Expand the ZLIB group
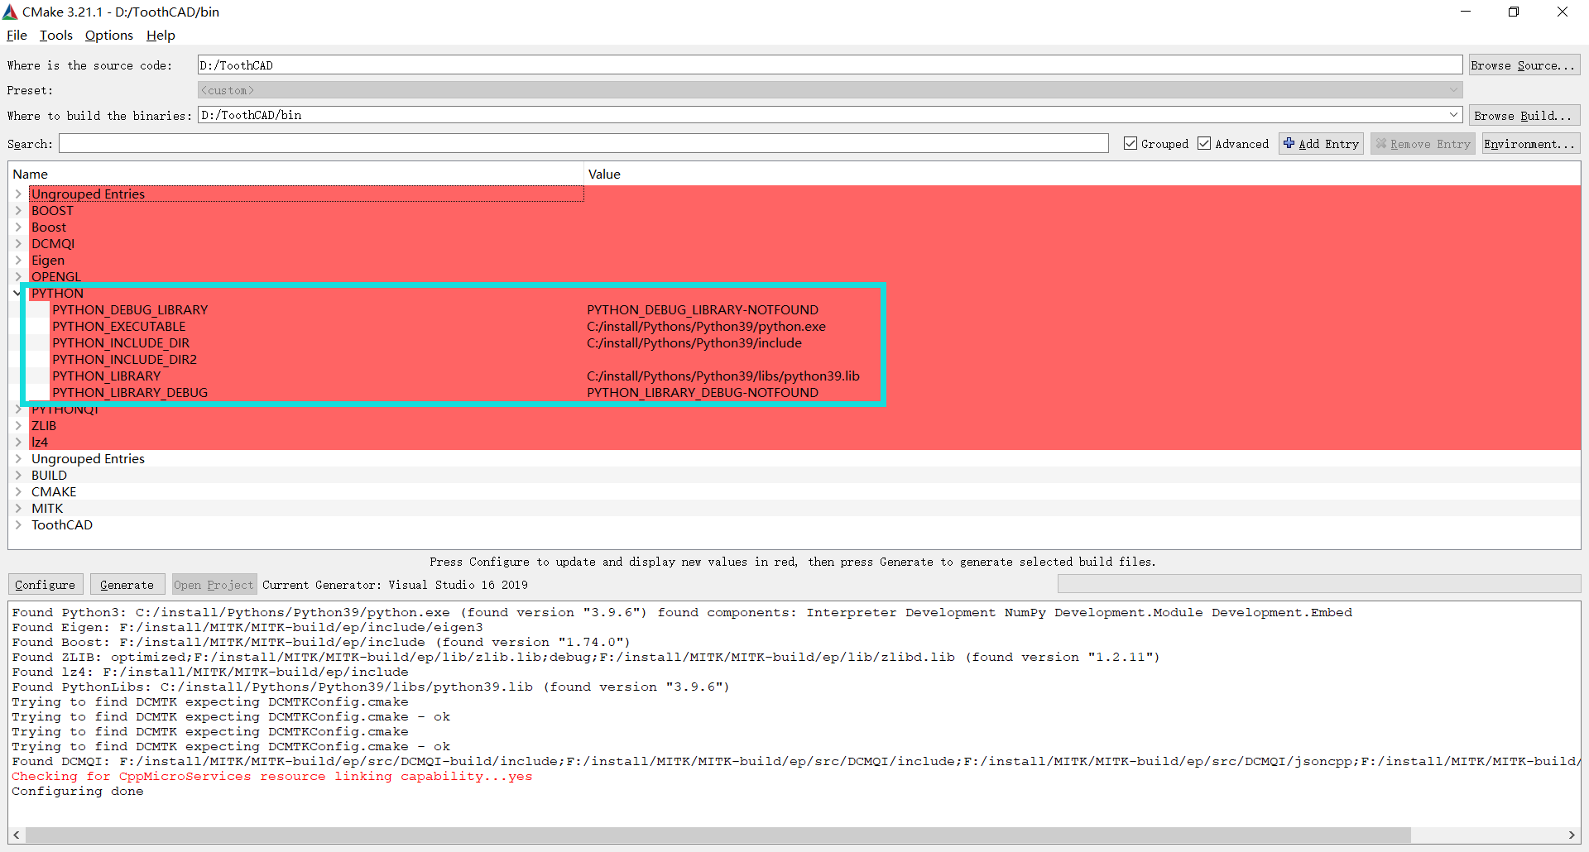The image size is (1589, 852). pos(18,425)
